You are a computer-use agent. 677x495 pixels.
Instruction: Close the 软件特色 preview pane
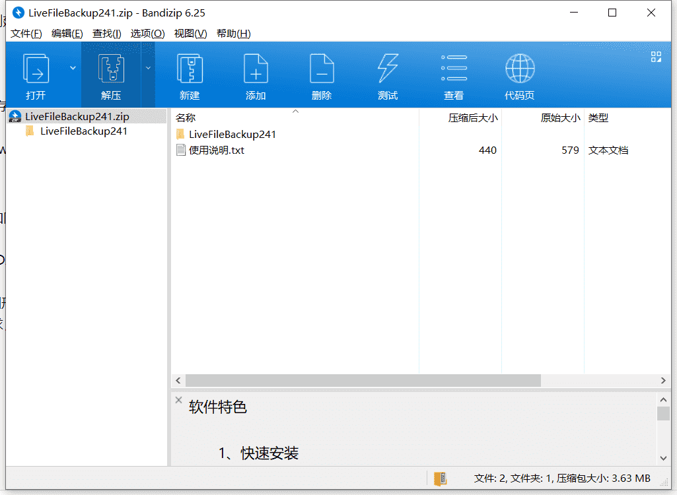pos(179,400)
